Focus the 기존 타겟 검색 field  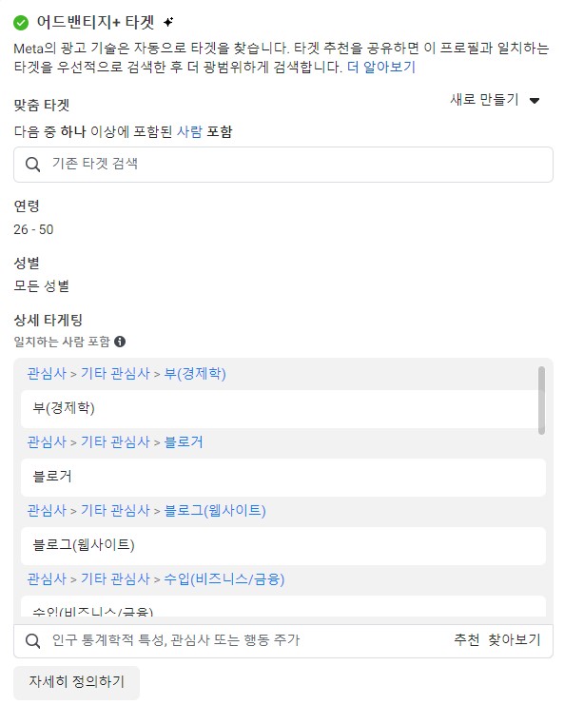point(283,165)
